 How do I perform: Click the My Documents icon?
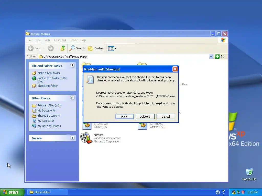(34, 111)
